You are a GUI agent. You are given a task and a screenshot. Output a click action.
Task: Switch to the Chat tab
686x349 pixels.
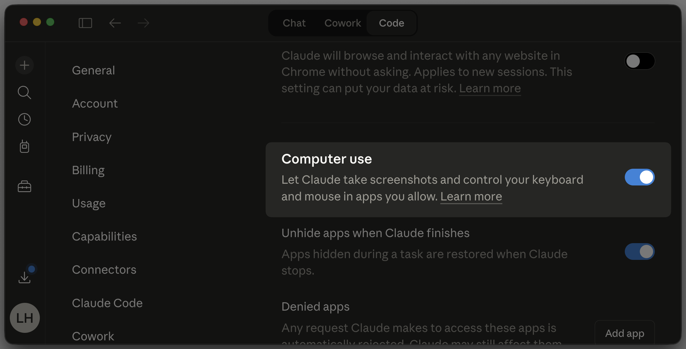(294, 23)
